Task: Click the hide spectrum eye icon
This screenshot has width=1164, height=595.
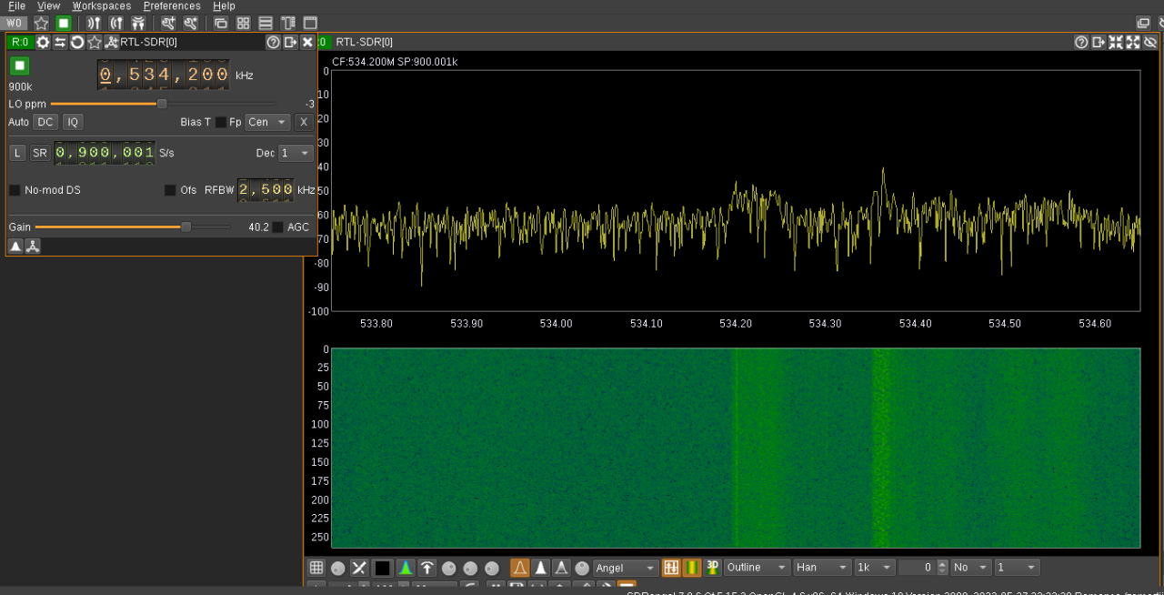Action: click(1150, 42)
